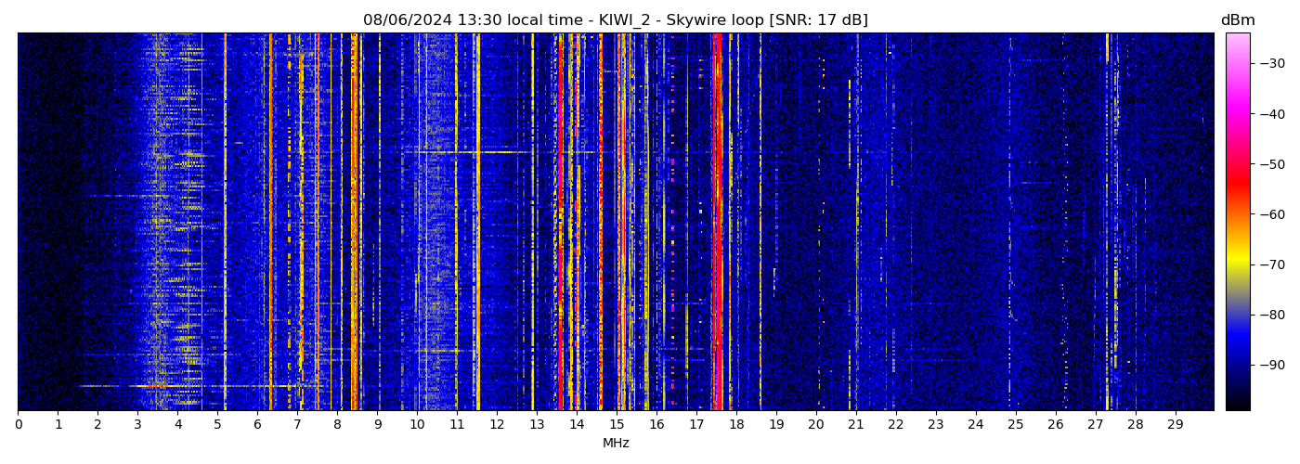The image size is (1300, 464).
Task: Select the 29 MHz tick label
Action: pos(1175,425)
